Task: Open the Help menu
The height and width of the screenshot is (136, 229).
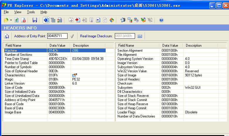Action: click(x=44, y=12)
